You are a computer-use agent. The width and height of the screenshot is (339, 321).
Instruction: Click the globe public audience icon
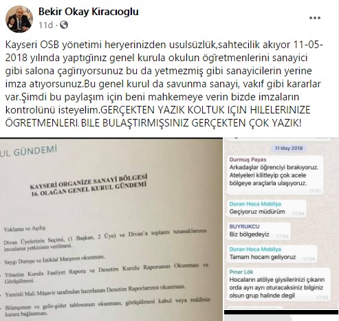pyautogui.click(x=64, y=25)
